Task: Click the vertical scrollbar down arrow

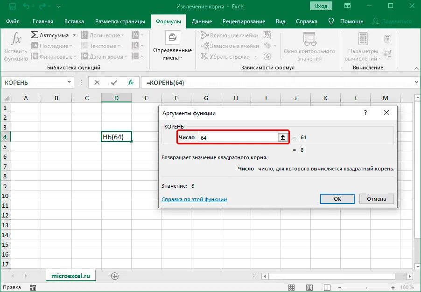Action: click(x=418, y=266)
